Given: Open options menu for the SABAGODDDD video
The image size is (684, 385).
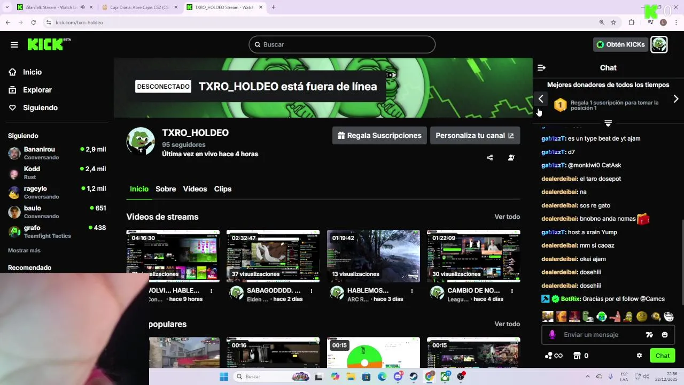Looking at the screenshot, I should click(x=312, y=291).
